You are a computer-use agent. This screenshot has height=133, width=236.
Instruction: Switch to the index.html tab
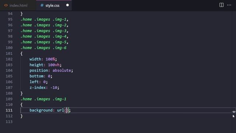click(18, 6)
